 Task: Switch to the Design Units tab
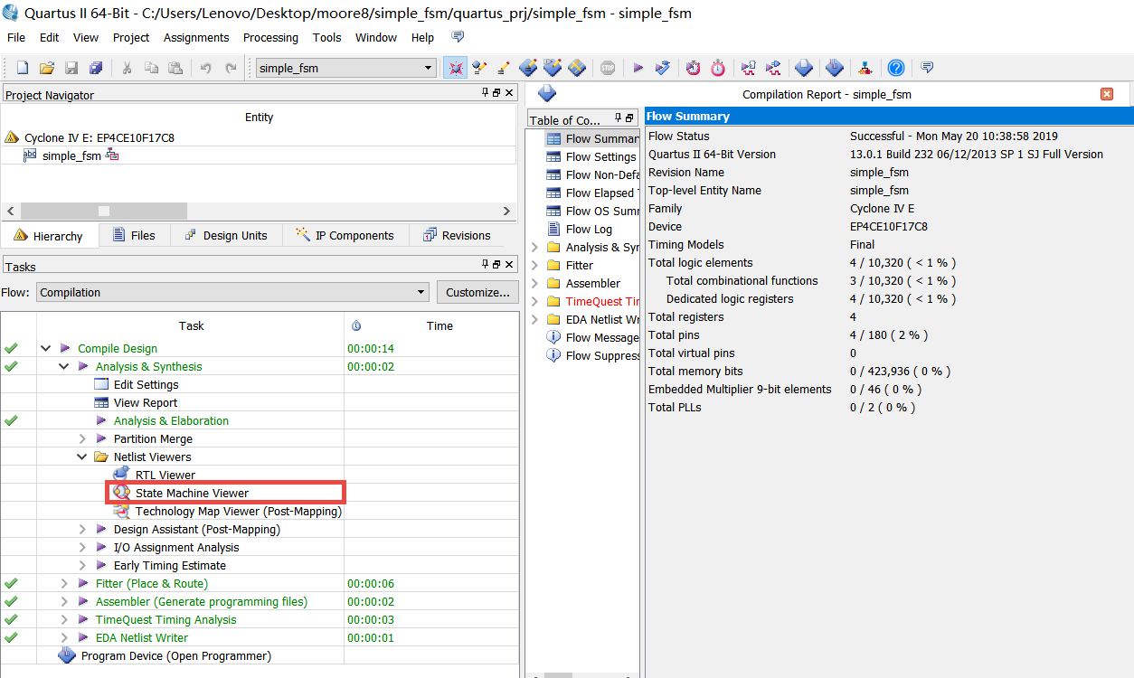point(225,235)
